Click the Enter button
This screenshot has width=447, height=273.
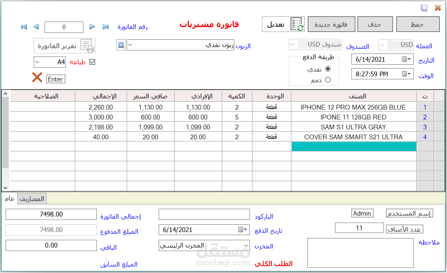(x=56, y=79)
